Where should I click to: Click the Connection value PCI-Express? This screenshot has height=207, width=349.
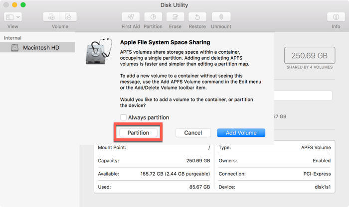tap(317, 174)
